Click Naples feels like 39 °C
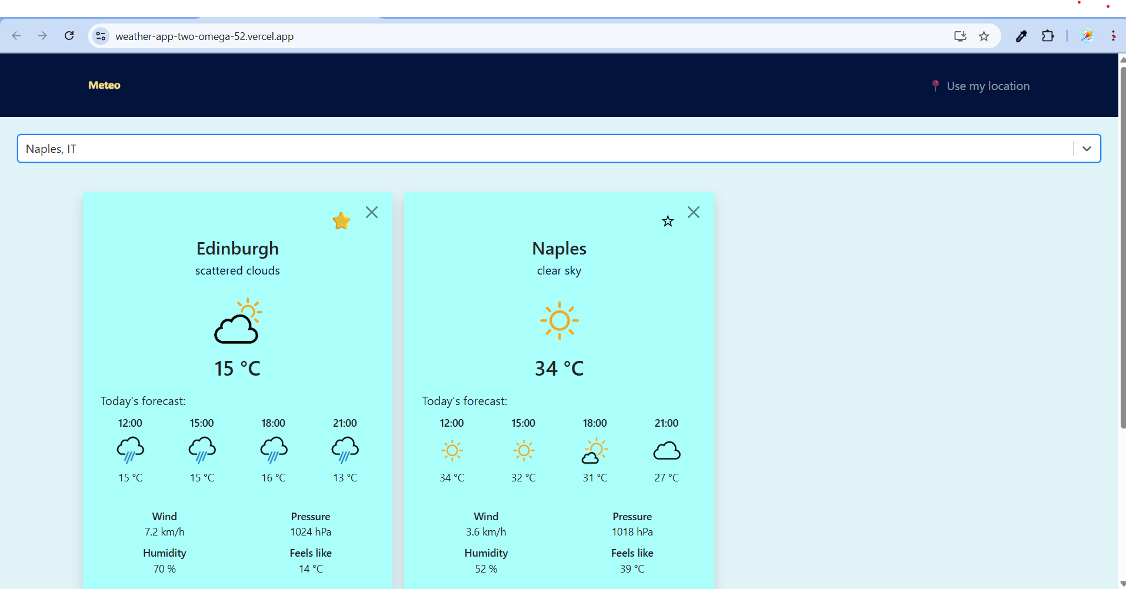This screenshot has height=589, width=1126. (x=632, y=569)
